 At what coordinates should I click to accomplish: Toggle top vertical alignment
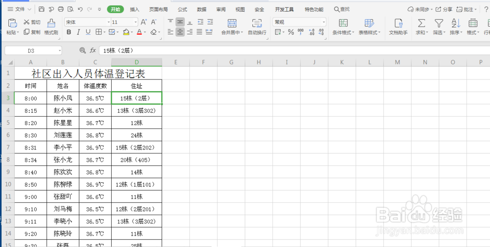pos(171,22)
